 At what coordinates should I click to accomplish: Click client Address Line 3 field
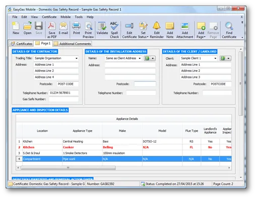click(x=206, y=77)
